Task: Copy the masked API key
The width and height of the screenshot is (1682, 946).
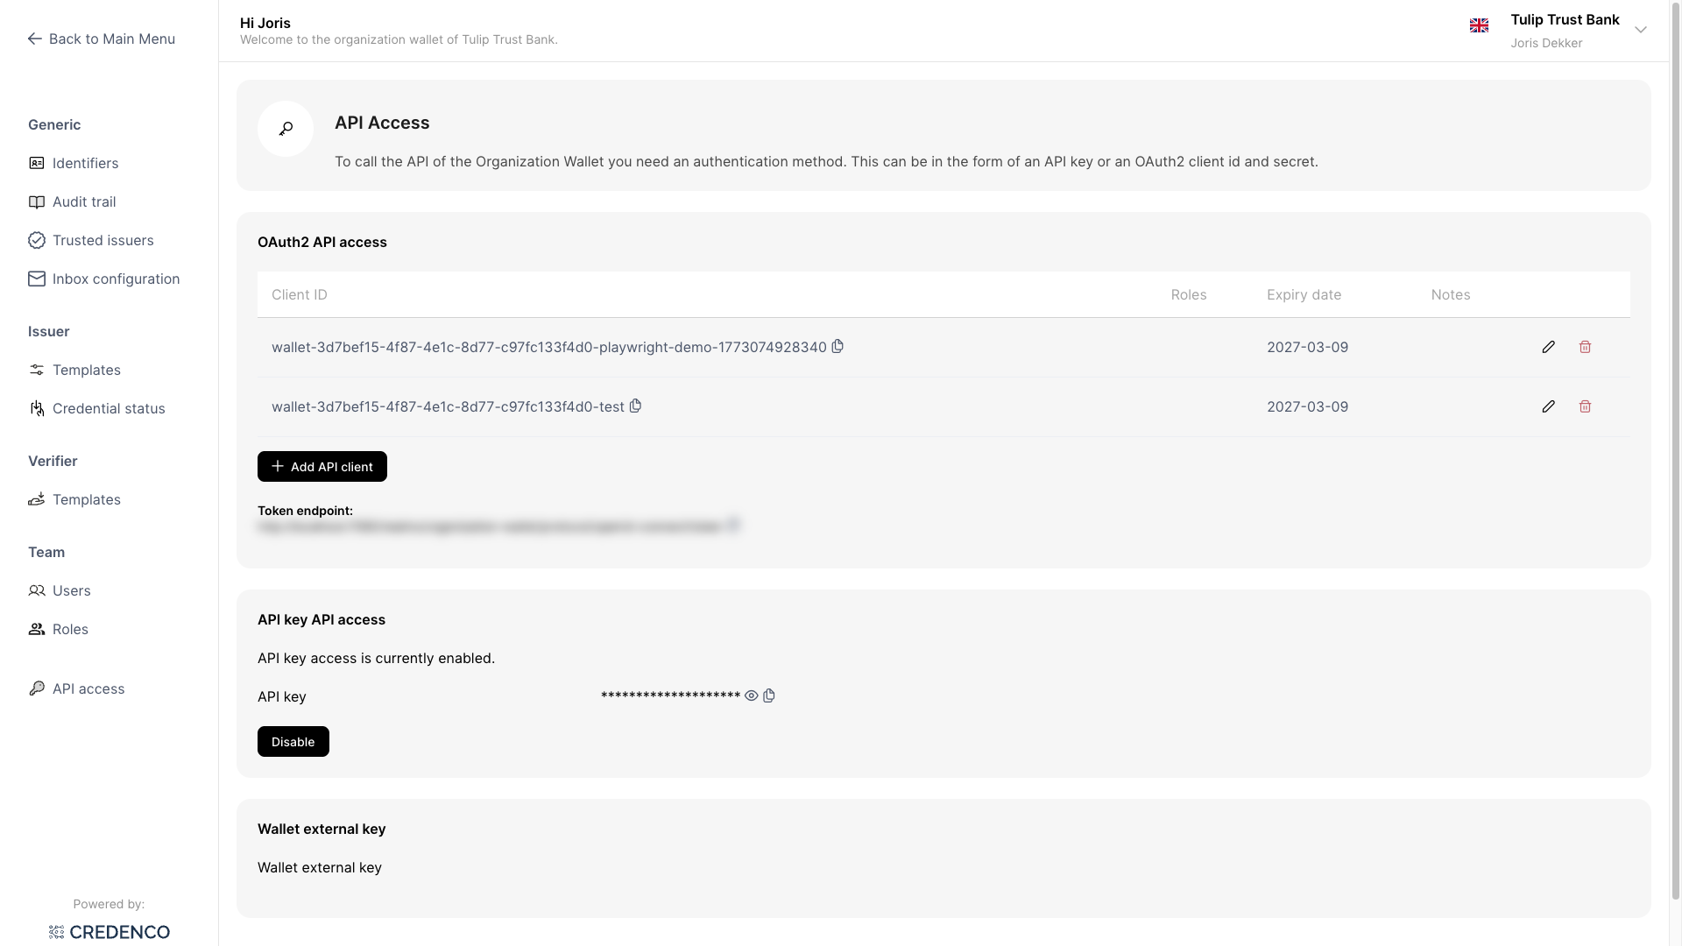Action: tap(769, 695)
